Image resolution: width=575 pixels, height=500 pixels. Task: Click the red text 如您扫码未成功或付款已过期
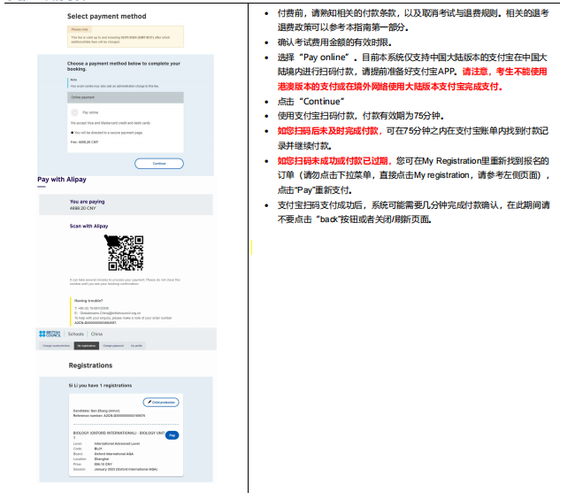coord(333,161)
